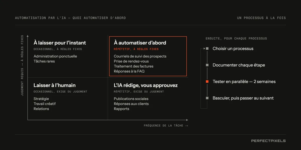Click the "Fréquence de la tâche" axis label
Image resolution: width=301 pixels, height=150 pixels.
click(166, 125)
